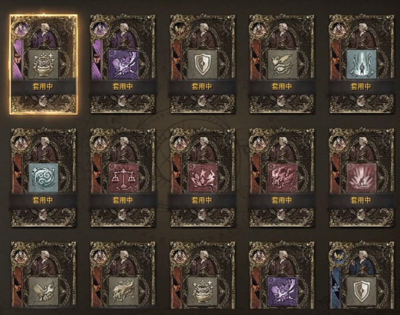Select the gold-highlighted card with cauldron icon
Image resolution: width=400 pixels, height=315 pixels.
(44, 64)
